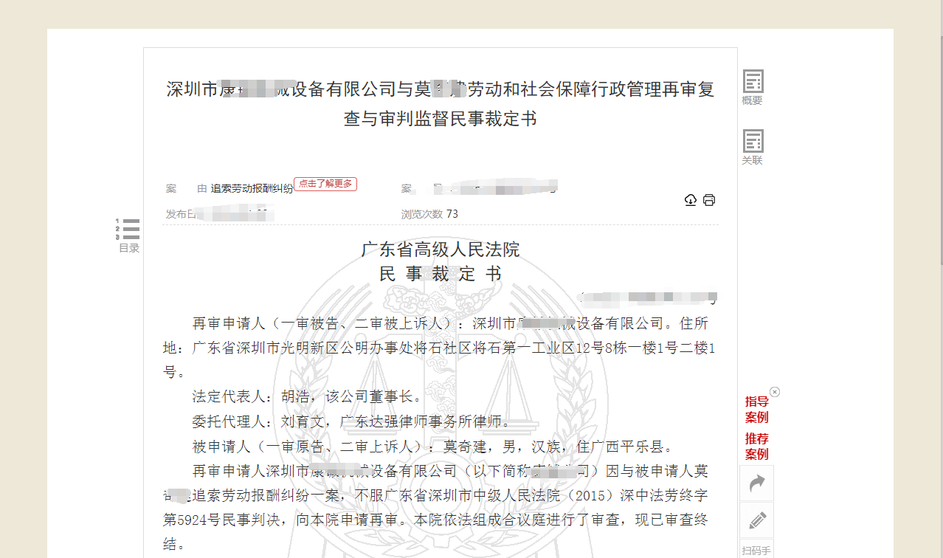Open the 指导案例 link
This screenshot has height=558, width=943.
pos(756,410)
